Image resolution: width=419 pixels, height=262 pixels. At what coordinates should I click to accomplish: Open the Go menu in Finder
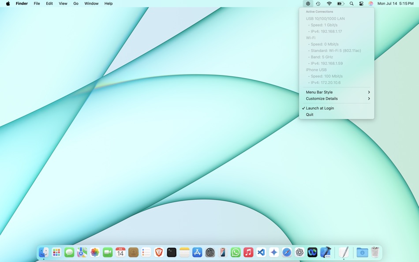pos(75,4)
